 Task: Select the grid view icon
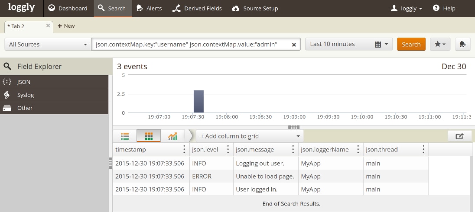149,136
